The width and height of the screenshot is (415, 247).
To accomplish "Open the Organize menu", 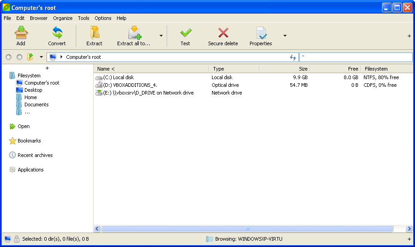I will coord(63,18).
